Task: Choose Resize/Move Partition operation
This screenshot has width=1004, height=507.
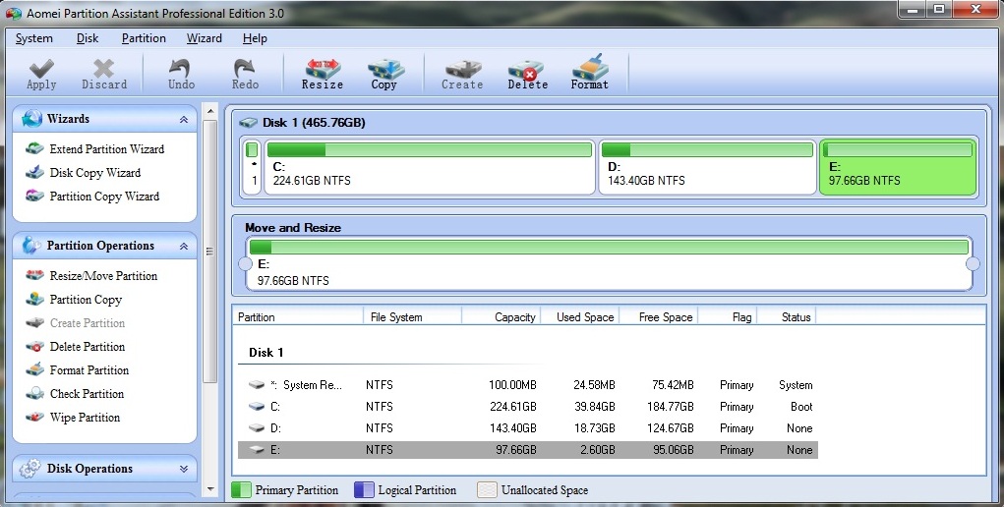Action: 103,276
